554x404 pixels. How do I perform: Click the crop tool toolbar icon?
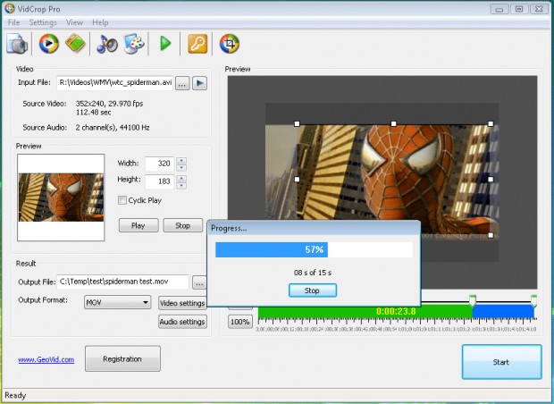(x=230, y=44)
